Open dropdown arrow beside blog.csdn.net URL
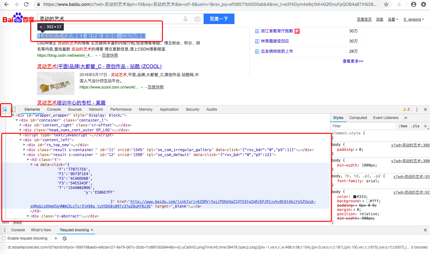The width and height of the screenshot is (430, 255). pos(97,56)
